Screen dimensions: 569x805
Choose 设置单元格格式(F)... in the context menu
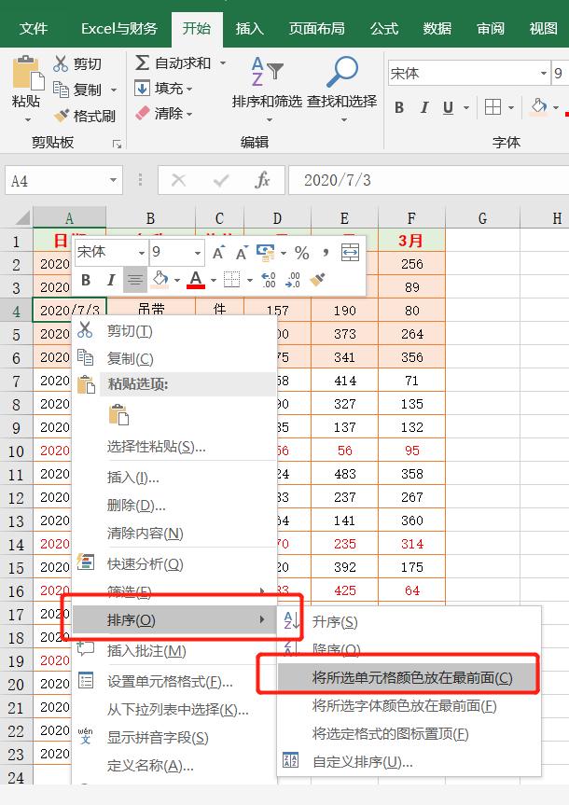tap(174, 682)
